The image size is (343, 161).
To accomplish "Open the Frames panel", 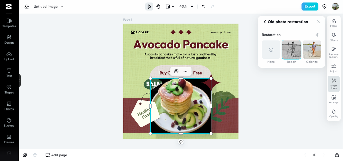I will (x=9, y=139).
